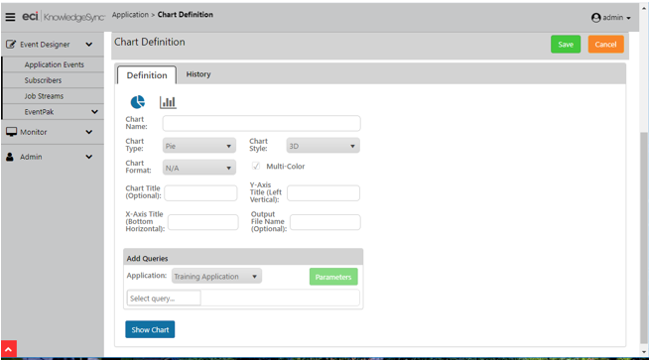Click the Show Chart button

pos(150,329)
